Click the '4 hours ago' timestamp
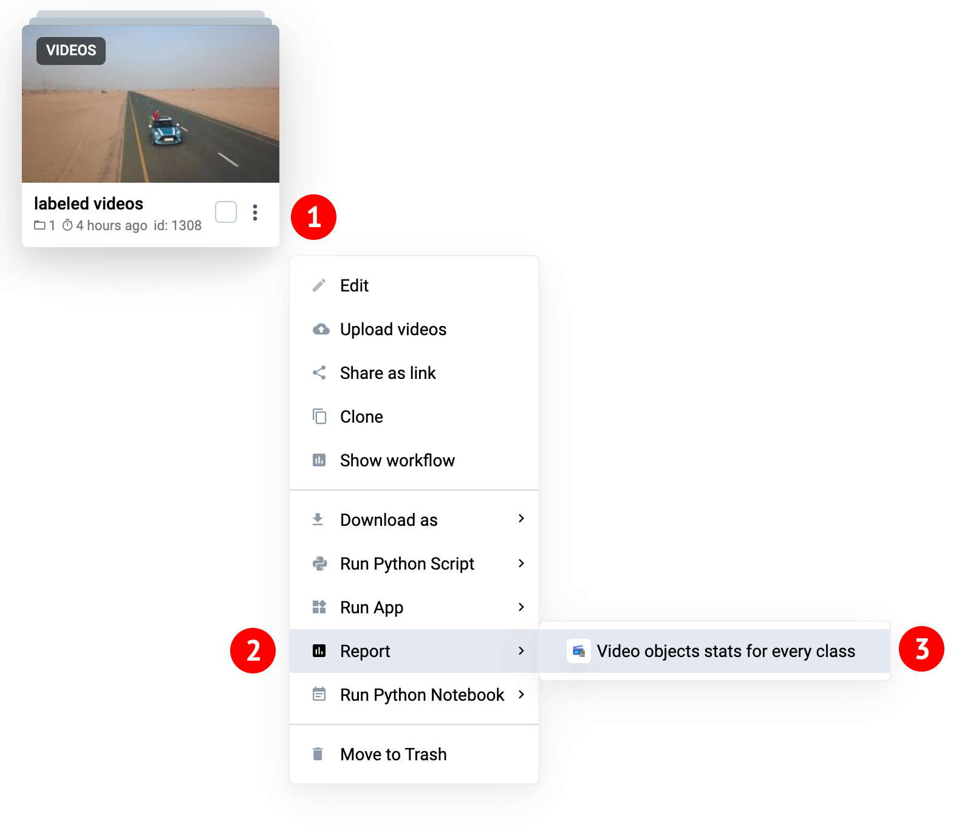Screen dimensions: 962x838 [x=112, y=225]
